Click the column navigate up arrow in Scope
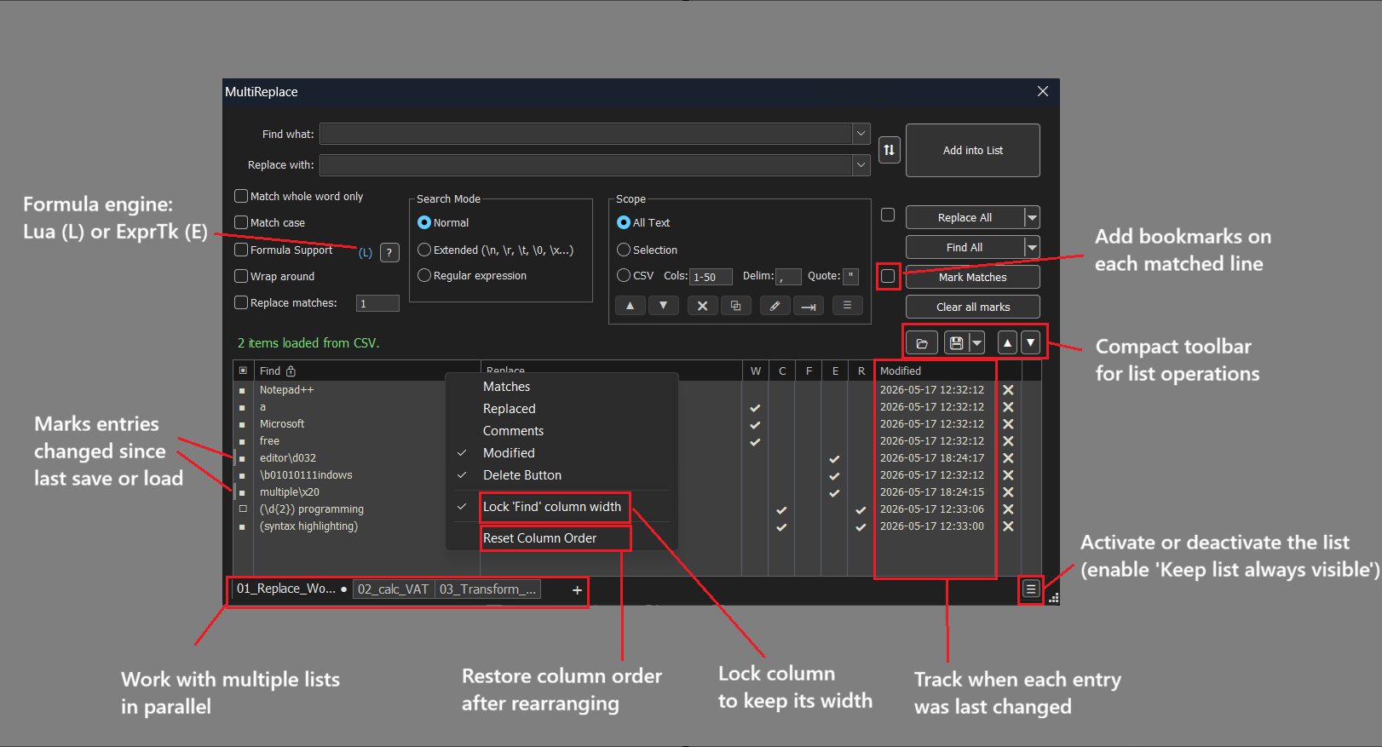 pos(630,306)
